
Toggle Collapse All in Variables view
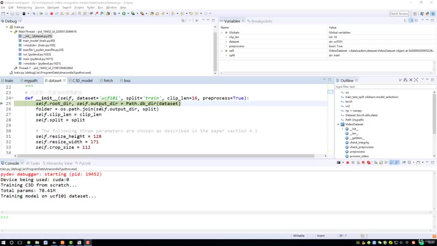tap(416, 20)
